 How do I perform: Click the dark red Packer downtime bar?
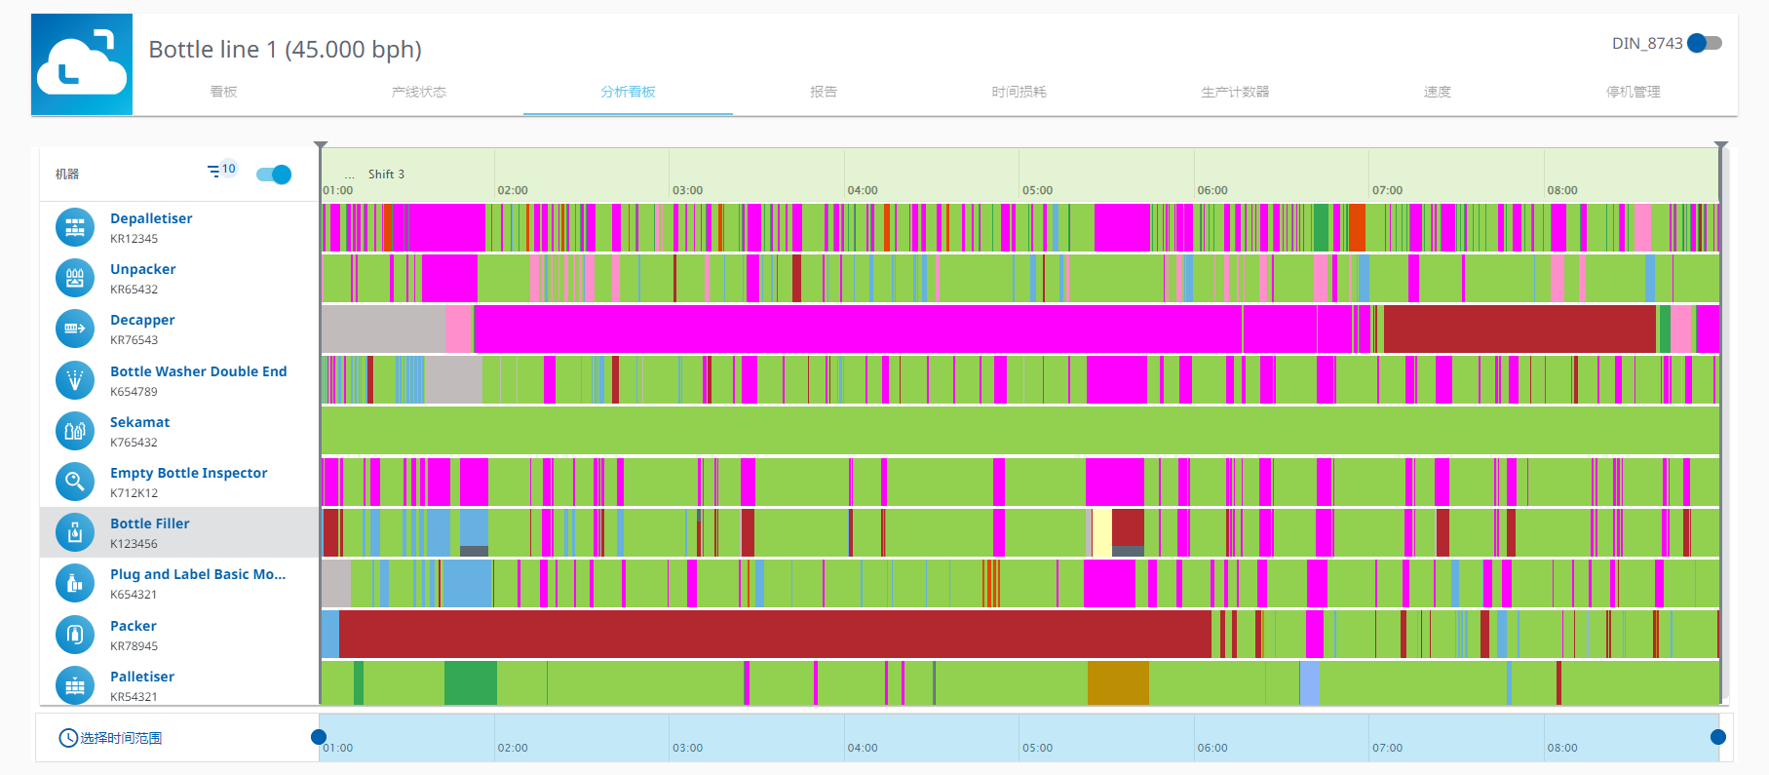coord(775,635)
